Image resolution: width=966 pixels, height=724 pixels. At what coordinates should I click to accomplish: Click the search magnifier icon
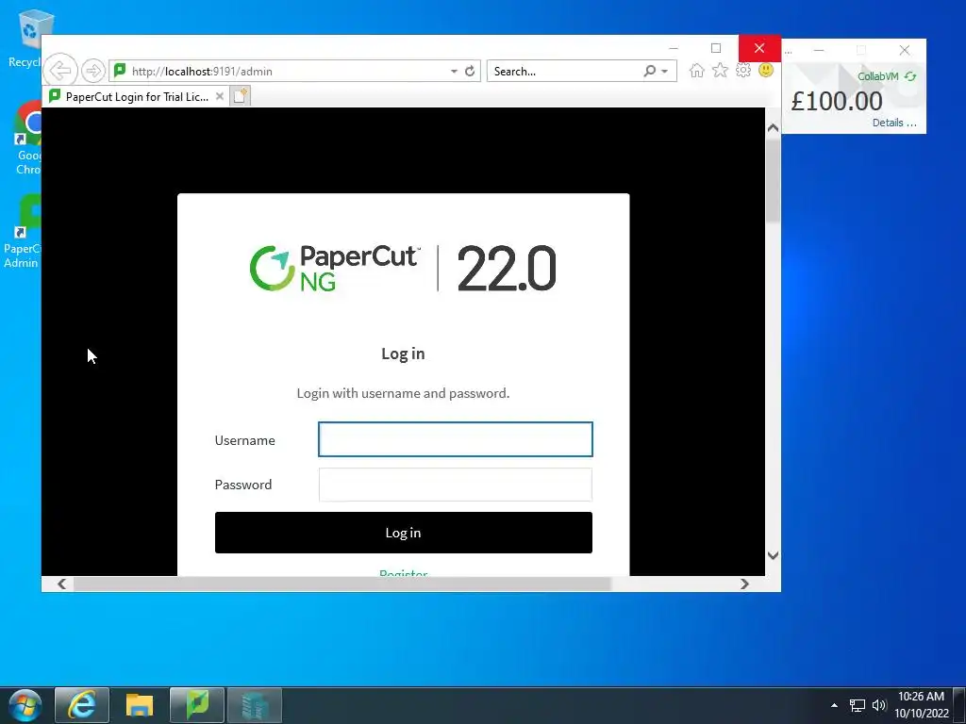649,71
